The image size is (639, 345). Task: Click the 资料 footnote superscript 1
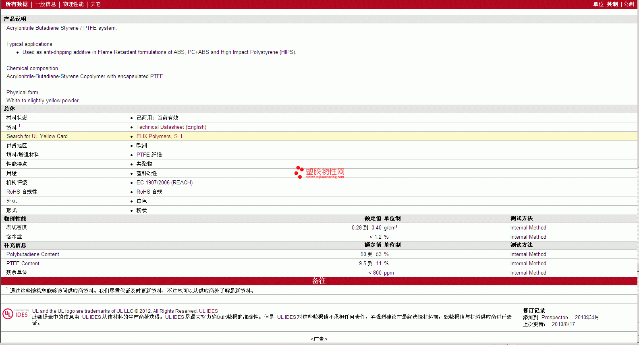pos(19,126)
